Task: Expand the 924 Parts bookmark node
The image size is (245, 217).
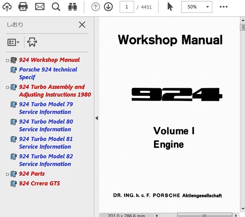Action: click(x=7, y=174)
